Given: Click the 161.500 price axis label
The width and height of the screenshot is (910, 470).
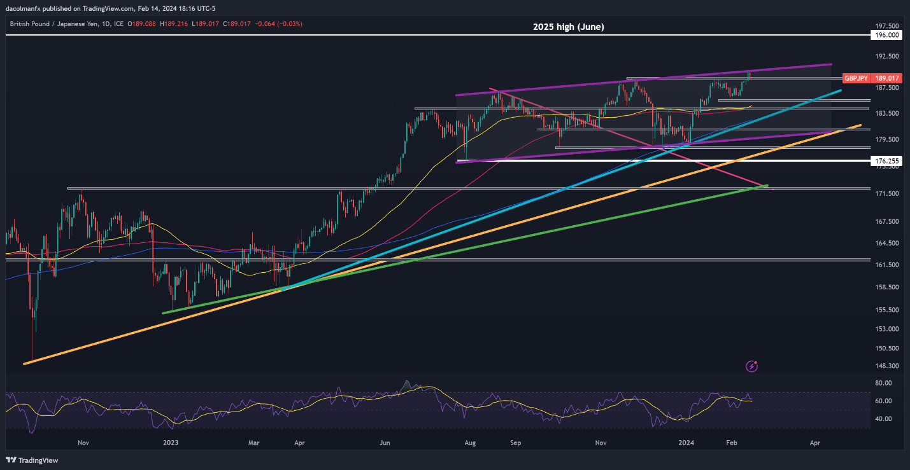Looking at the screenshot, I should [886, 265].
